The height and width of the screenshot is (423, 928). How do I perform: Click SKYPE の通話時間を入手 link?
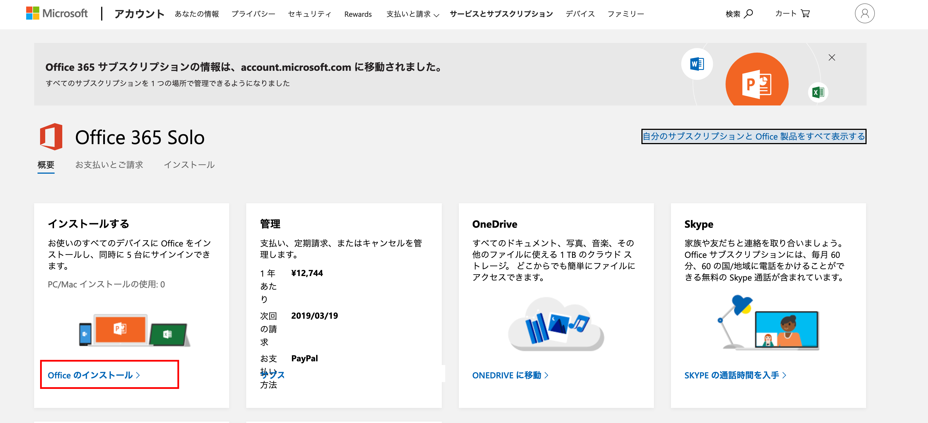[735, 375]
